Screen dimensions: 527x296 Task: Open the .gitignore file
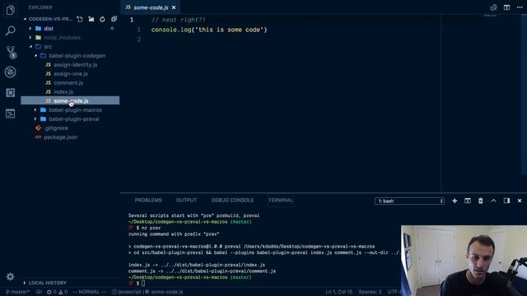[56, 128]
